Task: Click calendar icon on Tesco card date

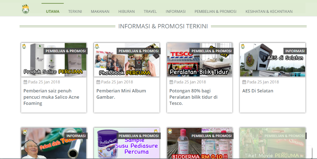Action: (x=171, y=82)
